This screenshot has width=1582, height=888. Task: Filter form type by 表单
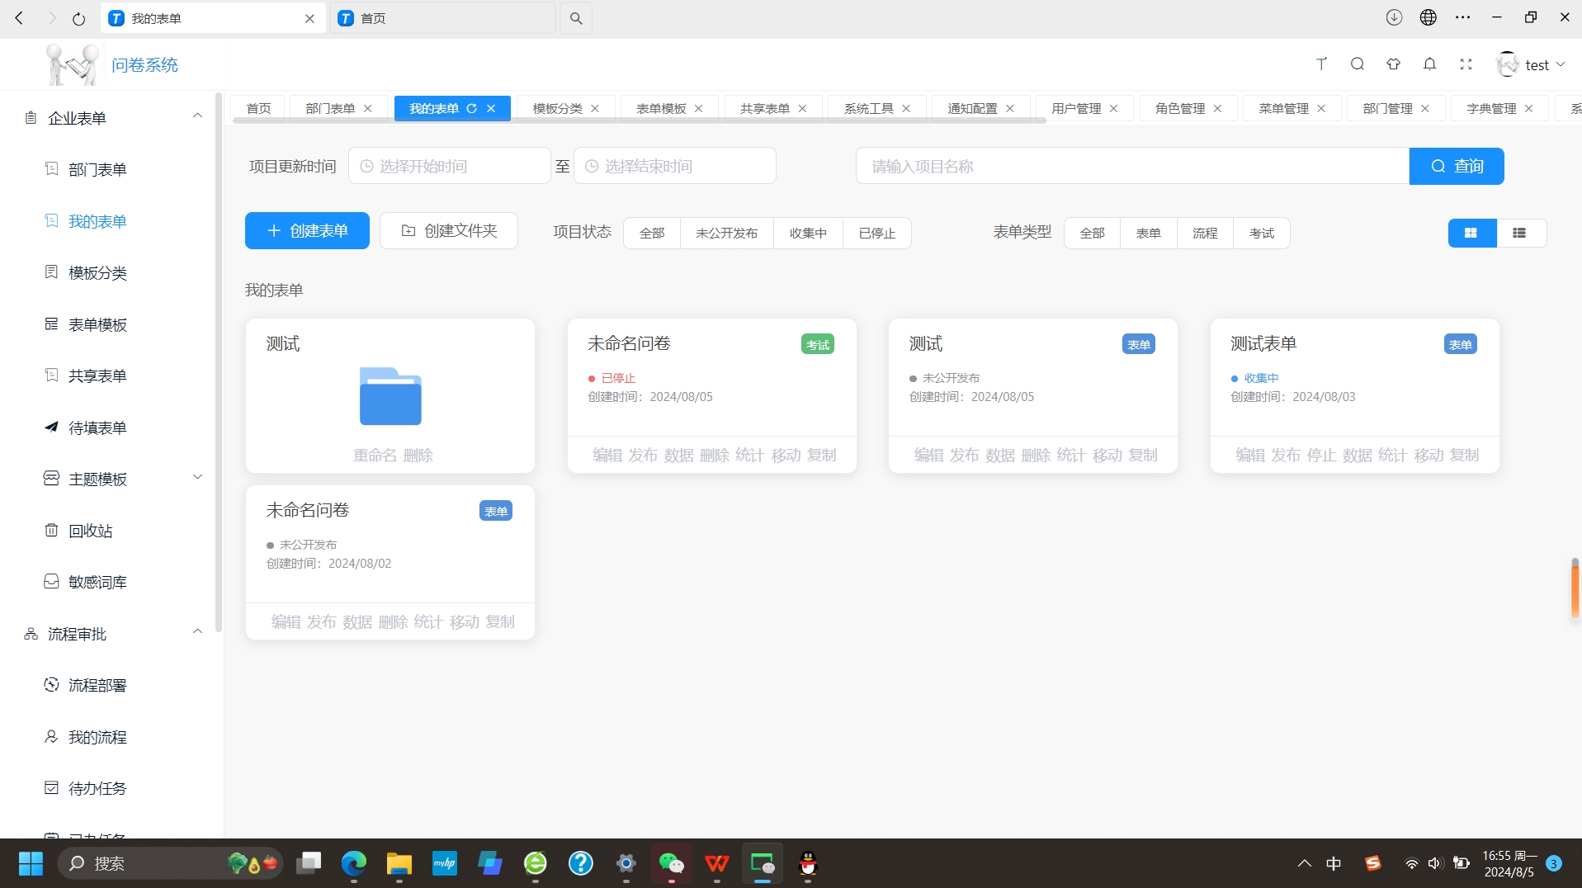tap(1148, 233)
